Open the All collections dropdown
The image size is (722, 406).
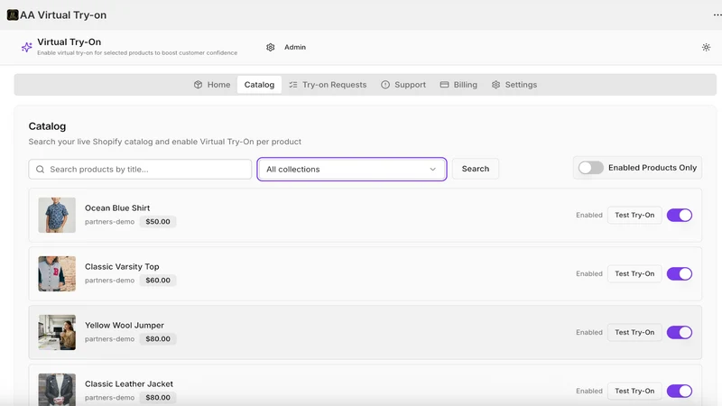click(x=352, y=170)
